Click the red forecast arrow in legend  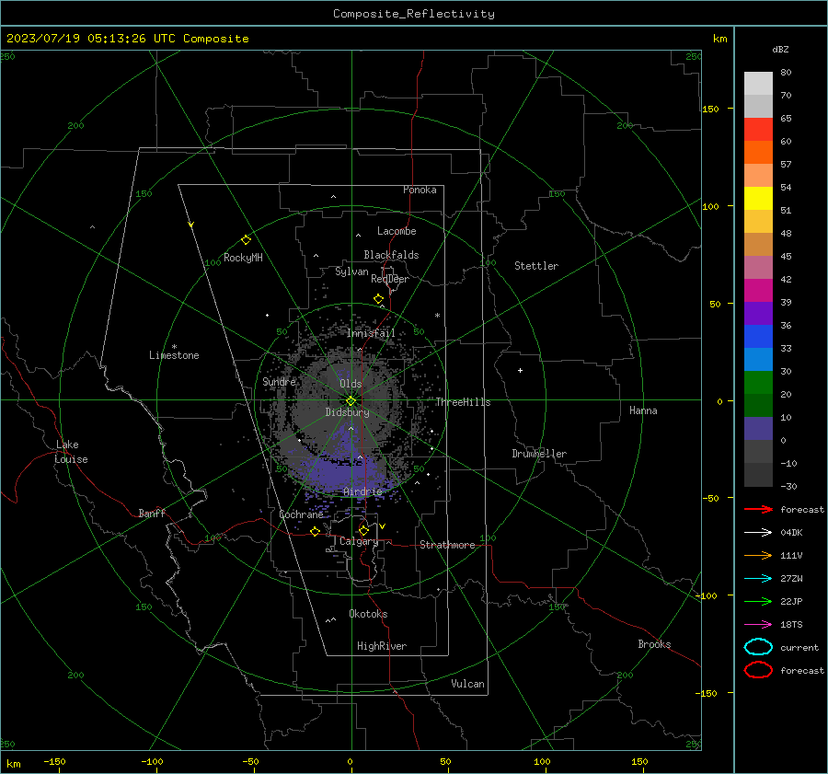pyautogui.click(x=758, y=509)
